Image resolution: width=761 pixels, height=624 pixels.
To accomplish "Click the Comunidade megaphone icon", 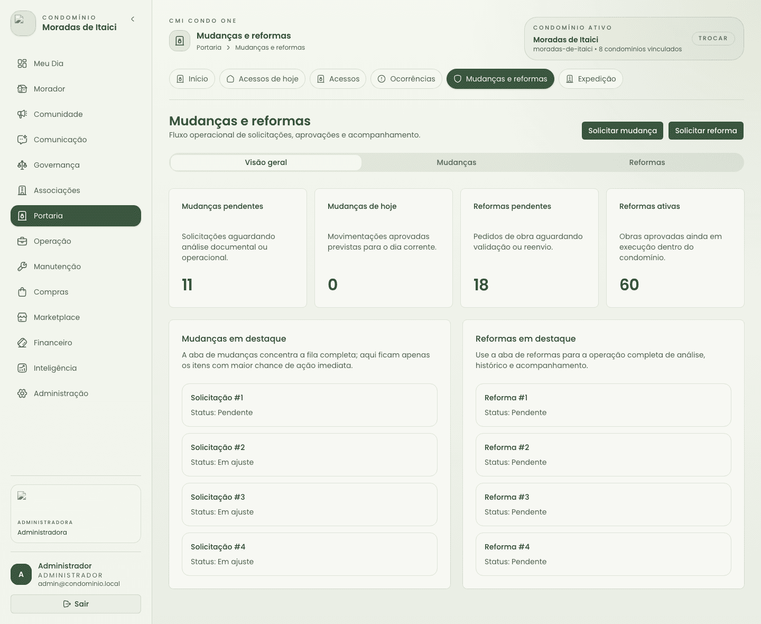I will click(x=22, y=114).
